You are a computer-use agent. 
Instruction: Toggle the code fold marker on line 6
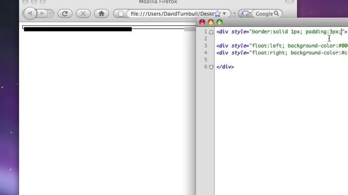coord(211,67)
